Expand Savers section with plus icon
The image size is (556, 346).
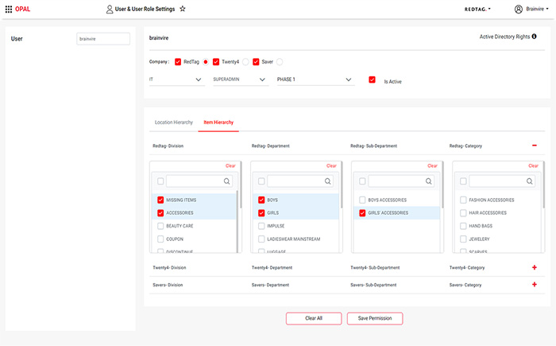(x=535, y=284)
